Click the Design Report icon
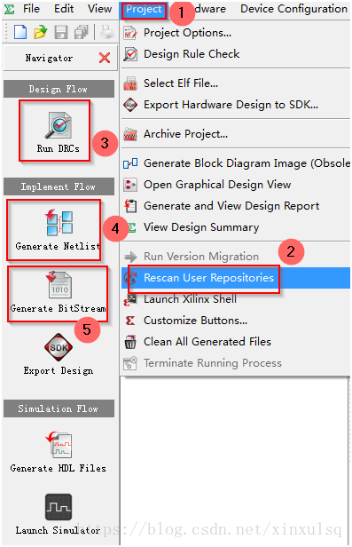 [130, 206]
